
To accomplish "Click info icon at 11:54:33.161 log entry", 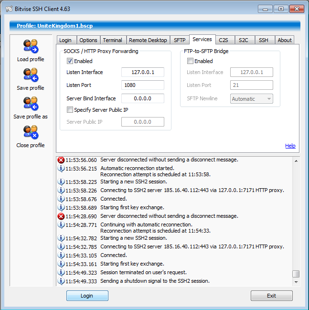I will point(61,264).
